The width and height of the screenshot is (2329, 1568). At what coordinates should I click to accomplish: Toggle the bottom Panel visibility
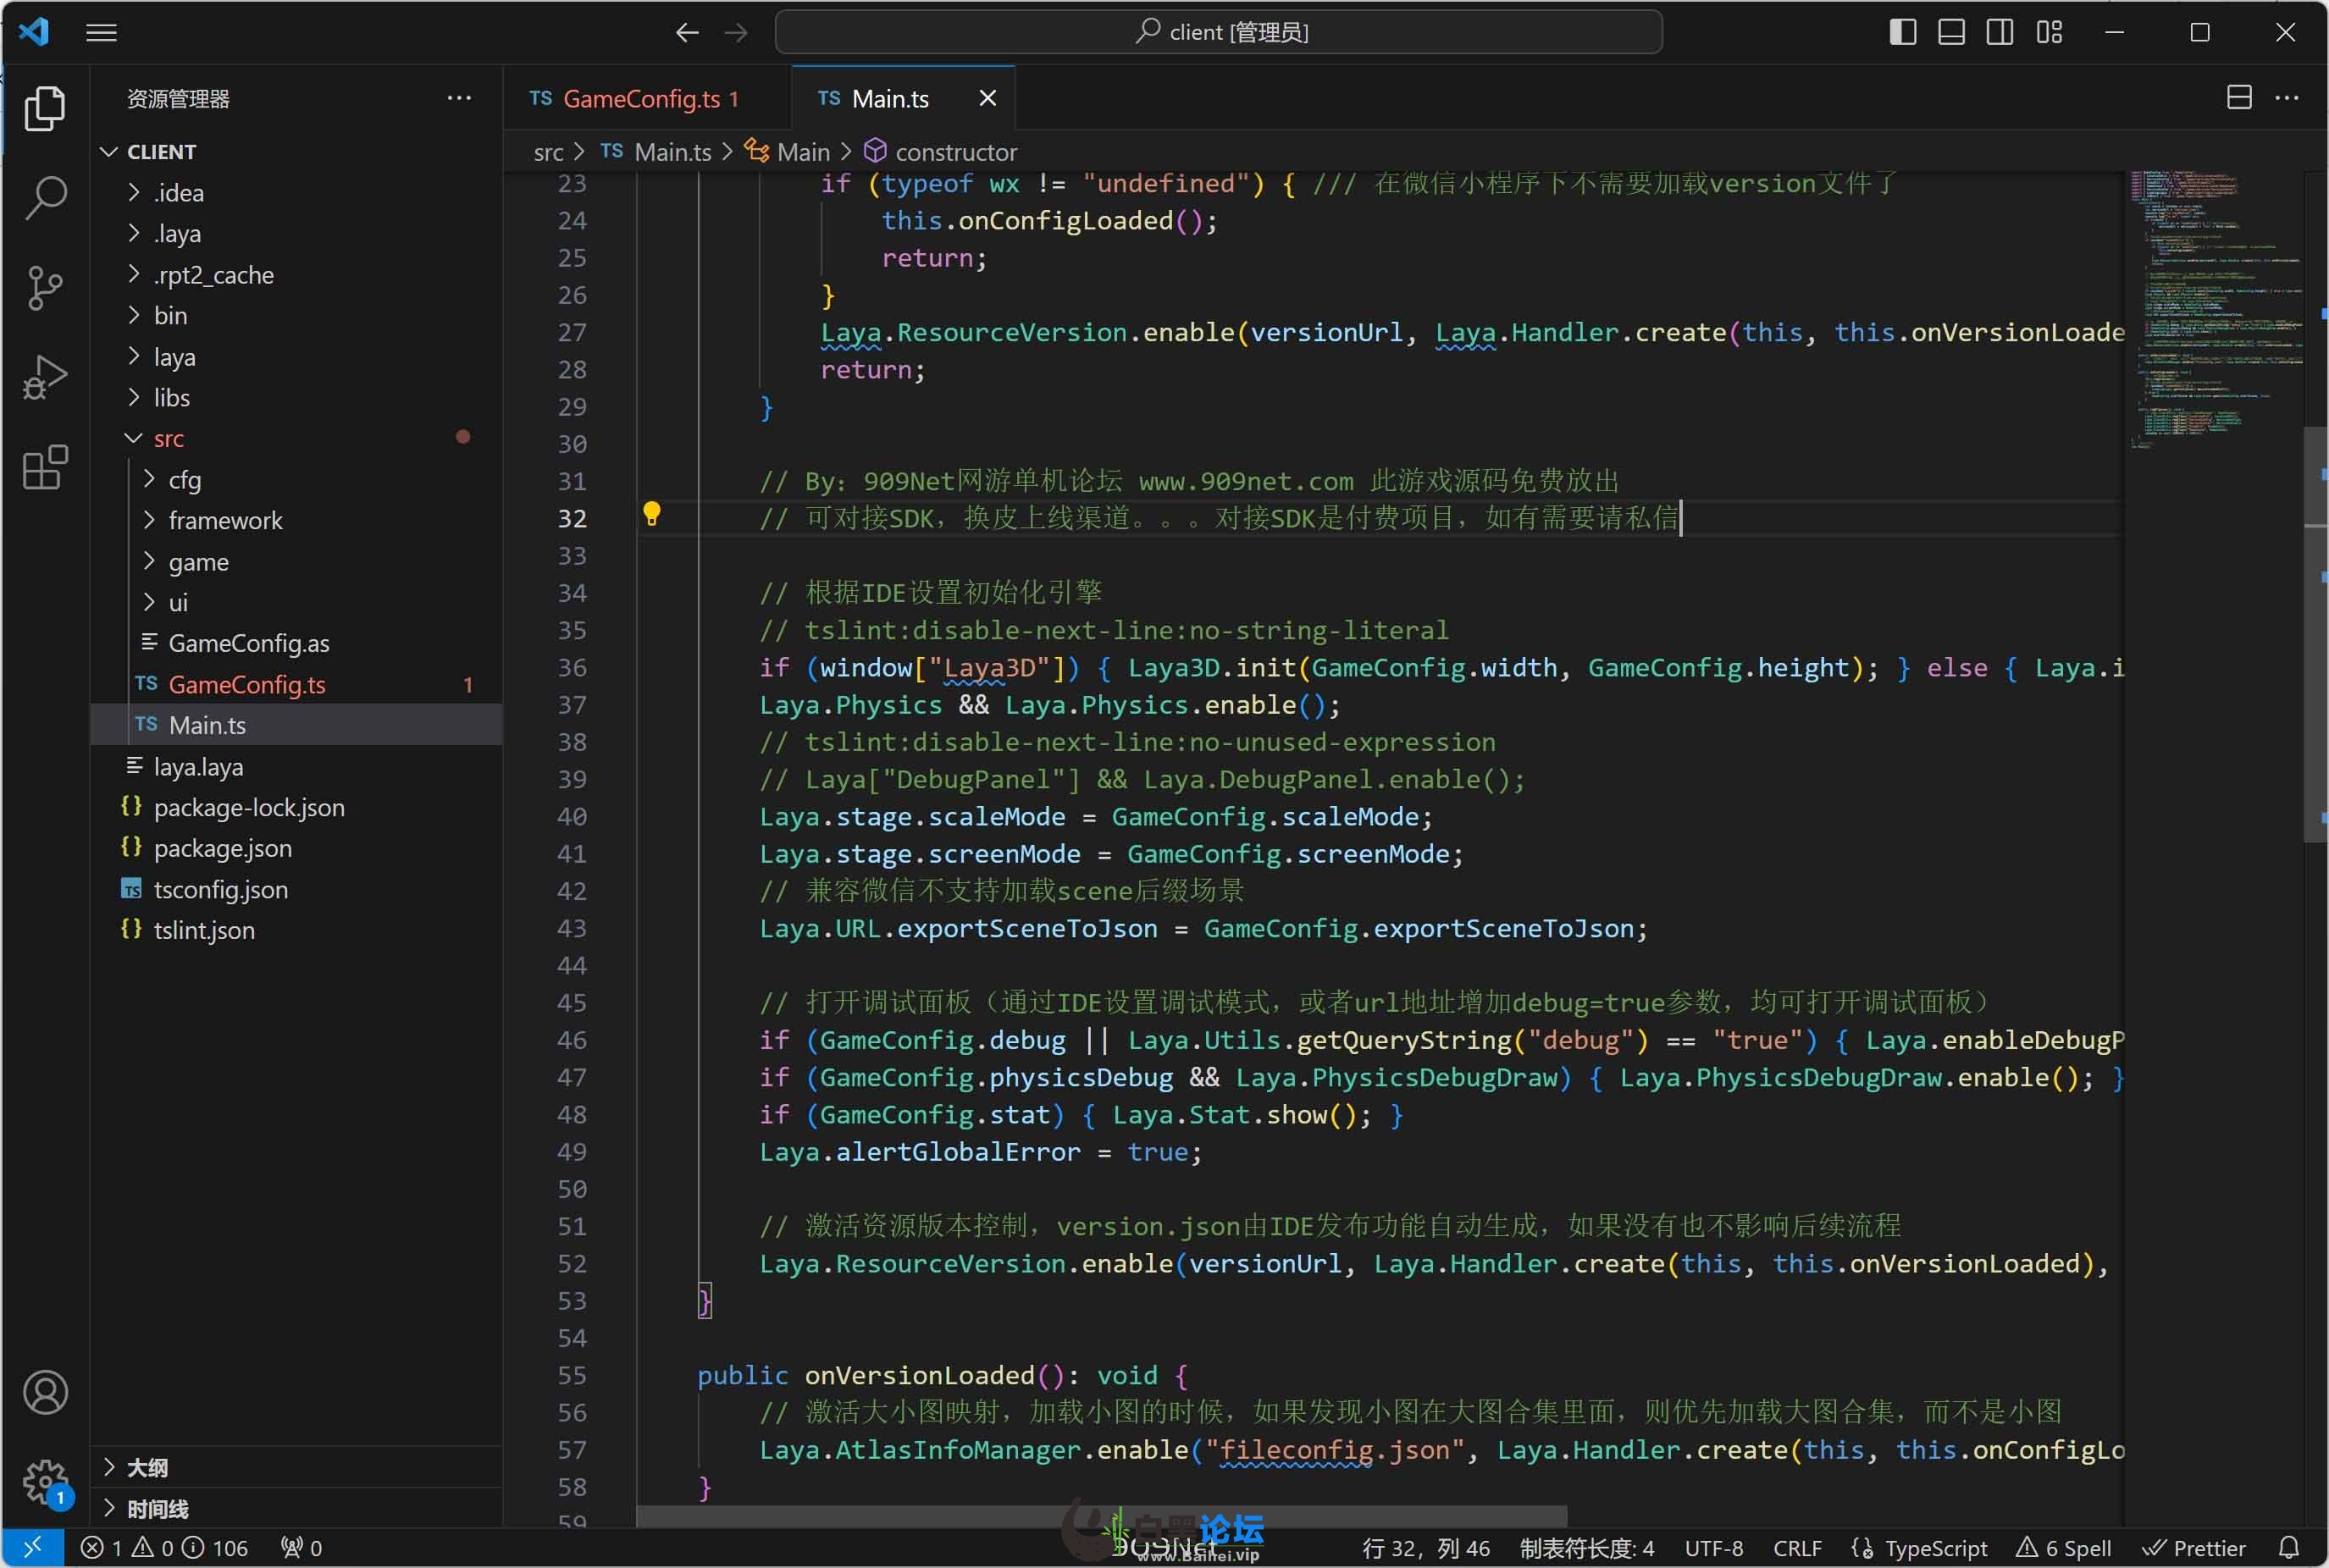1951,32
